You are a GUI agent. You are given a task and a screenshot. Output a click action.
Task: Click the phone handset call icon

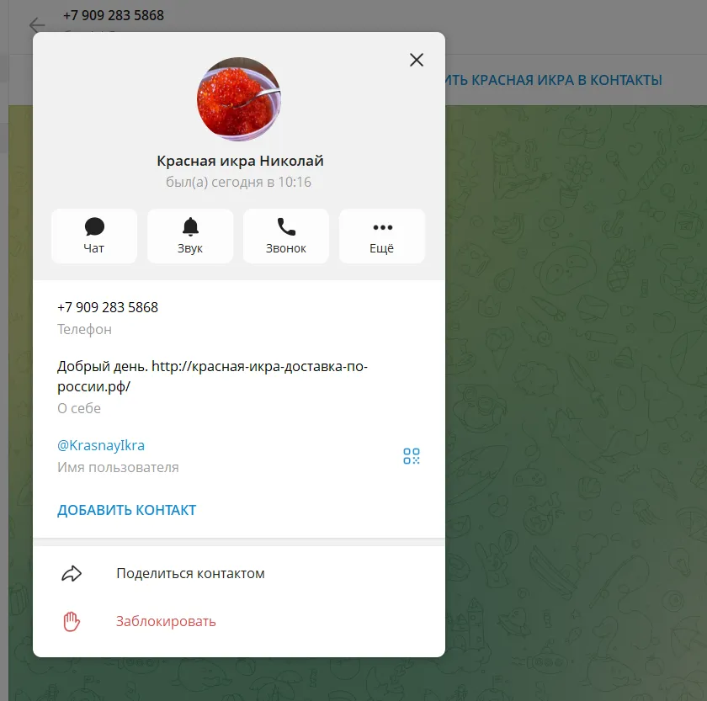click(286, 226)
